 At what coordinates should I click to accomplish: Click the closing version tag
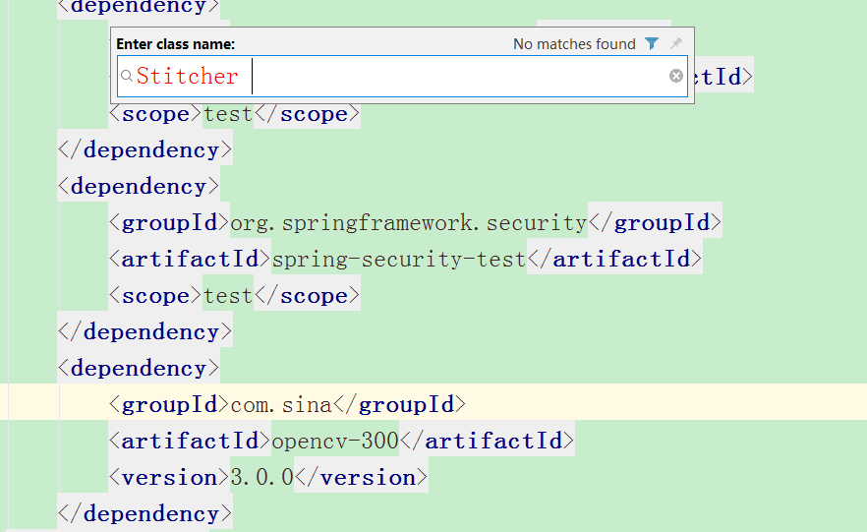pyautogui.click(x=361, y=477)
